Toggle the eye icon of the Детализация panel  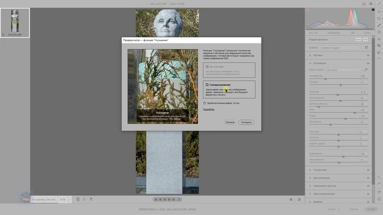coord(368,178)
